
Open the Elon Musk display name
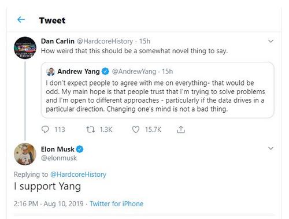click(x=58, y=149)
